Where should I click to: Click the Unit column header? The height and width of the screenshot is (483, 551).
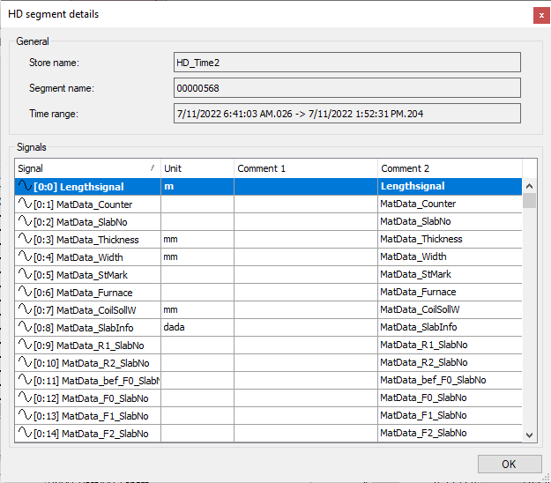tap(197, 168)
